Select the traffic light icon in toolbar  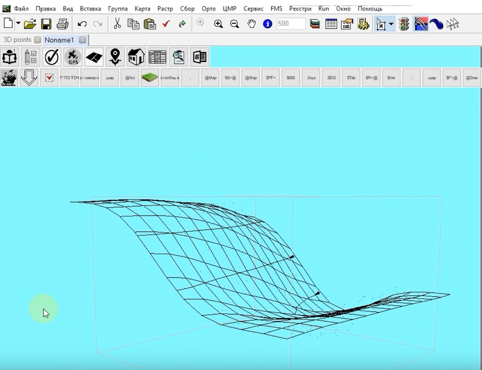404,24
